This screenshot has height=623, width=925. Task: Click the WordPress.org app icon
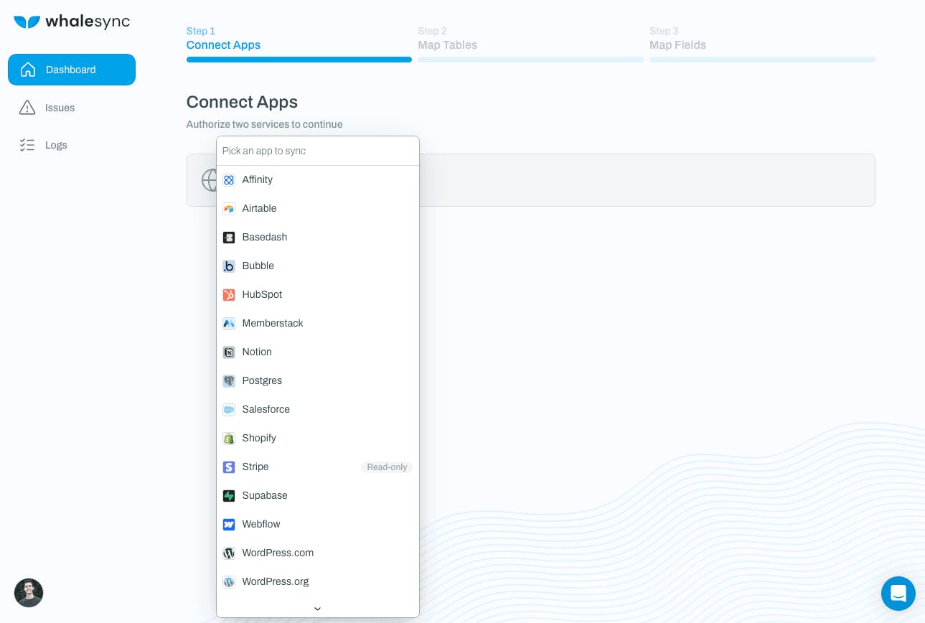point(229,582)
